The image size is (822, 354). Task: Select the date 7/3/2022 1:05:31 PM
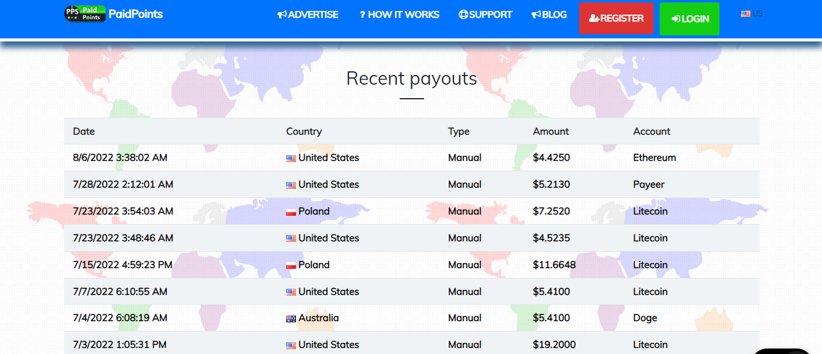[120, 345]
